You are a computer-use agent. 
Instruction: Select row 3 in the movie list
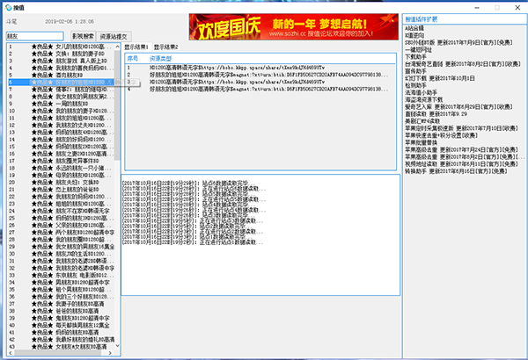coord(62,61)
